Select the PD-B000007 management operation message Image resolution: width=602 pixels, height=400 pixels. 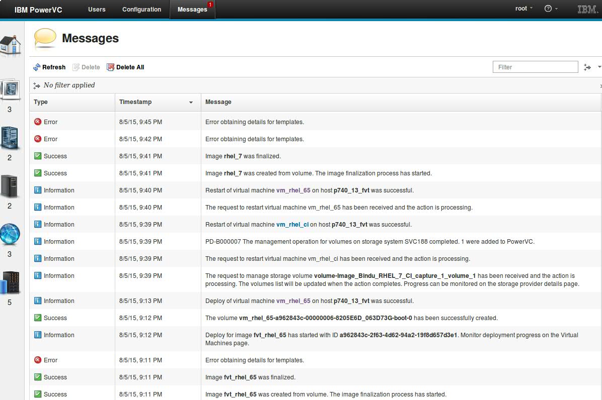370,242
